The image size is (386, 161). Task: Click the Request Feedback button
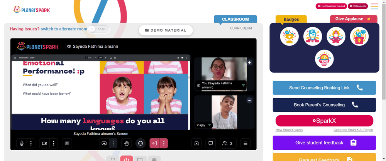[324, 157]
